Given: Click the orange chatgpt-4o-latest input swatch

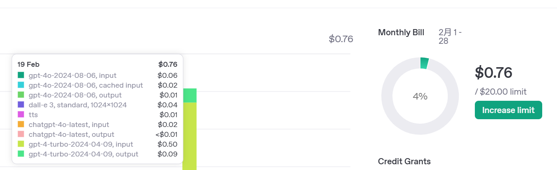Looking at the screenshot, I should pos(21,125).
